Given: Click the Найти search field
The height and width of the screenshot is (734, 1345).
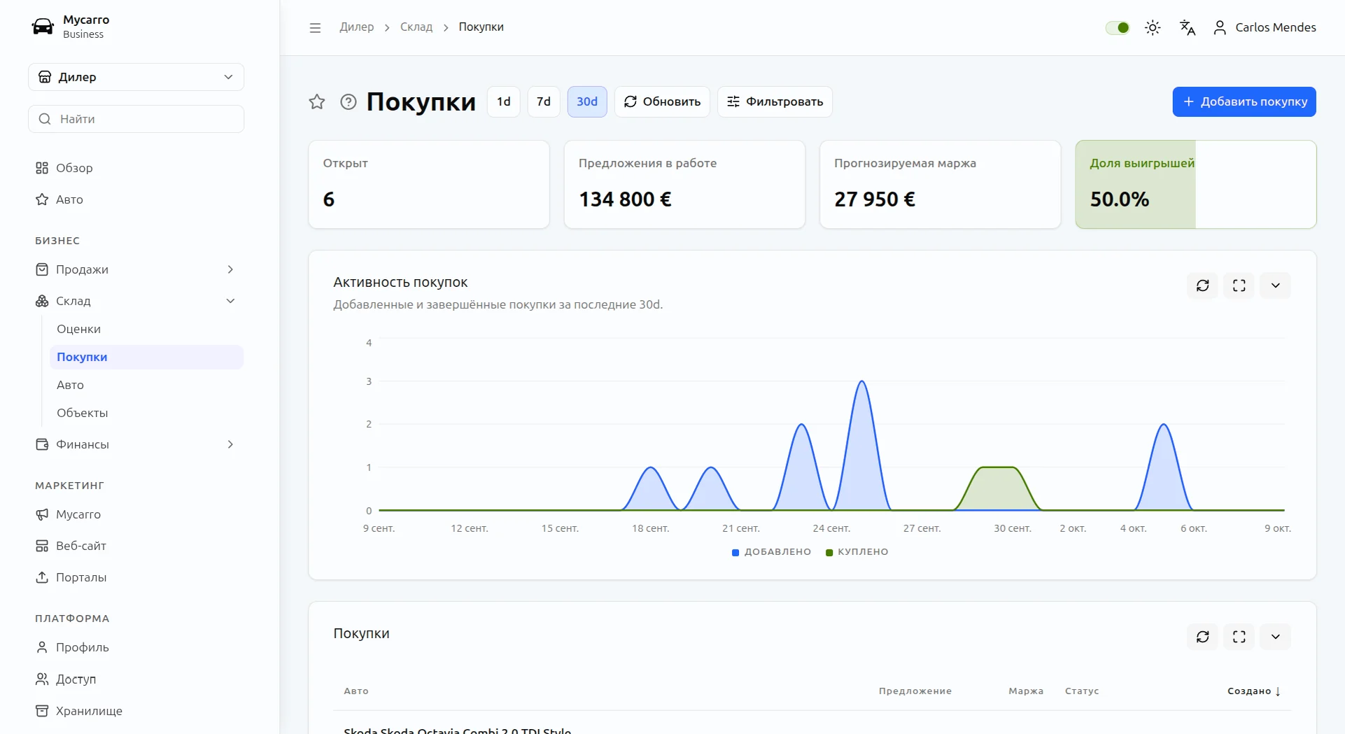Looking at the screenshot, I should click(x=136, y=119).
